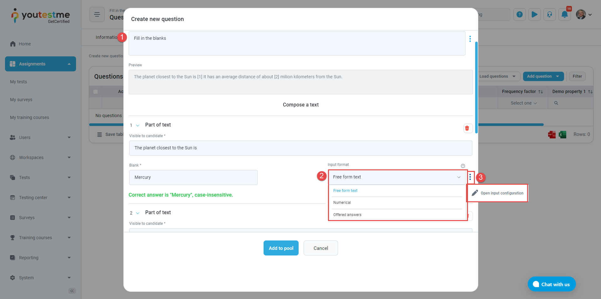Delete Part of text 1 with trash icon

pos(467,128)
